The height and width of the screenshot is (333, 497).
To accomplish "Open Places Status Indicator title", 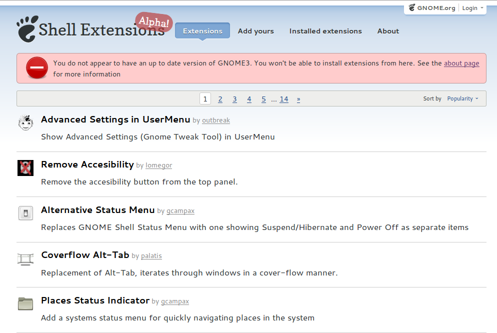I will click(95, 300).
